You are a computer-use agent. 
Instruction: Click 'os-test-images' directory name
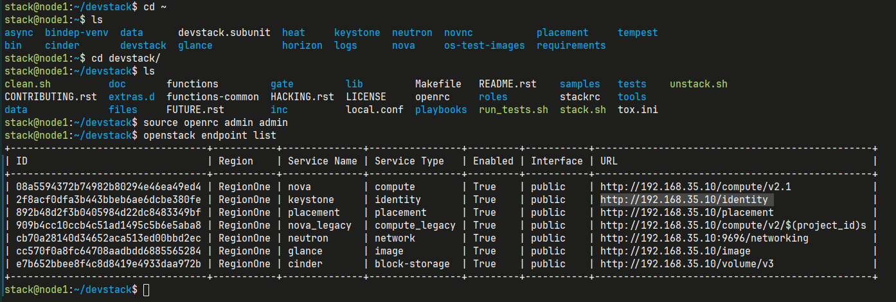coord(485,45)
